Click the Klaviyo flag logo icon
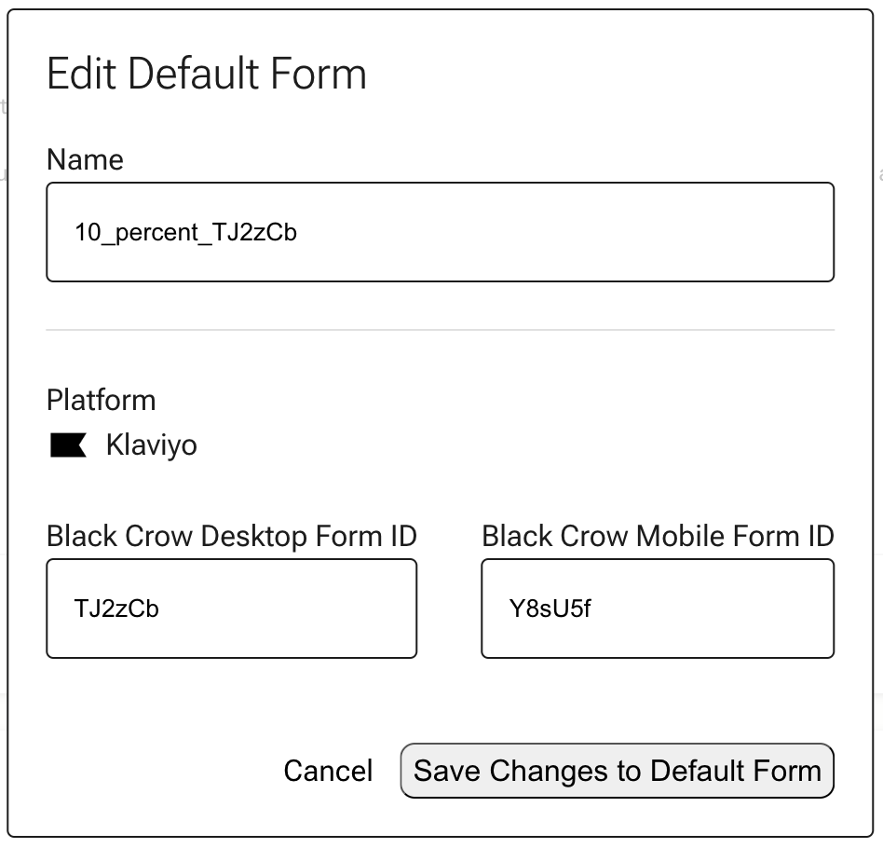The width and height of the screenshot is (883, 848). (68, 445)
